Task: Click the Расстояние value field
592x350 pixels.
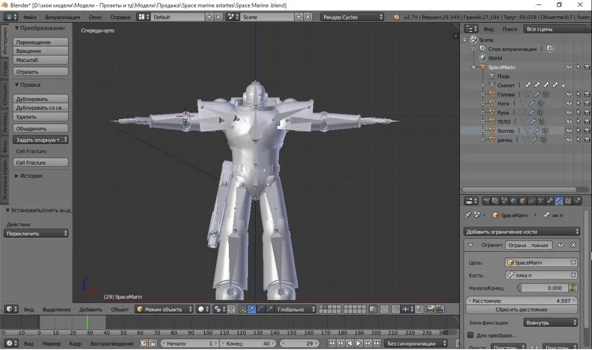Action: pos(521,301)
